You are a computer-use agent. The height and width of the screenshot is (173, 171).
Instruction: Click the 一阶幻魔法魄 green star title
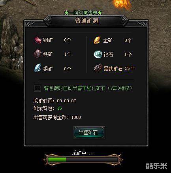pyautogui.click(x=83, y=13)
